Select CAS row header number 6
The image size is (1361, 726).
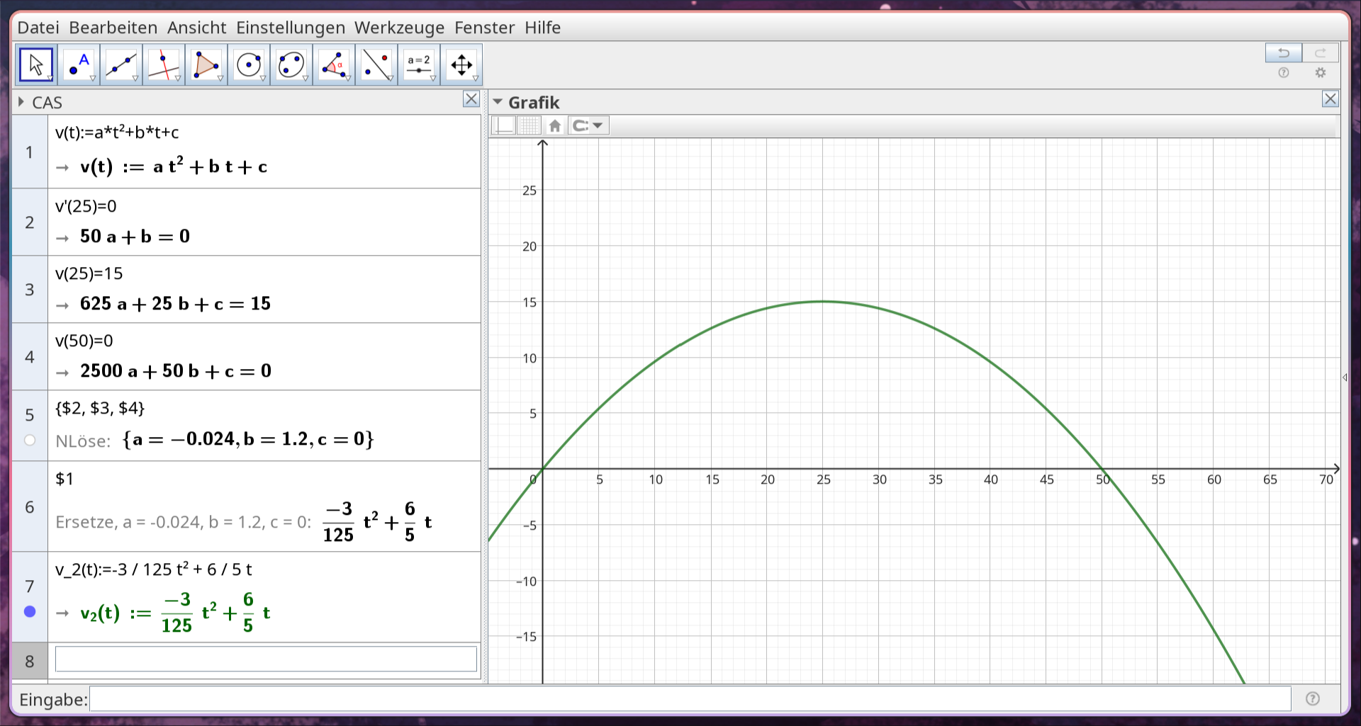[x=30, y=506]
